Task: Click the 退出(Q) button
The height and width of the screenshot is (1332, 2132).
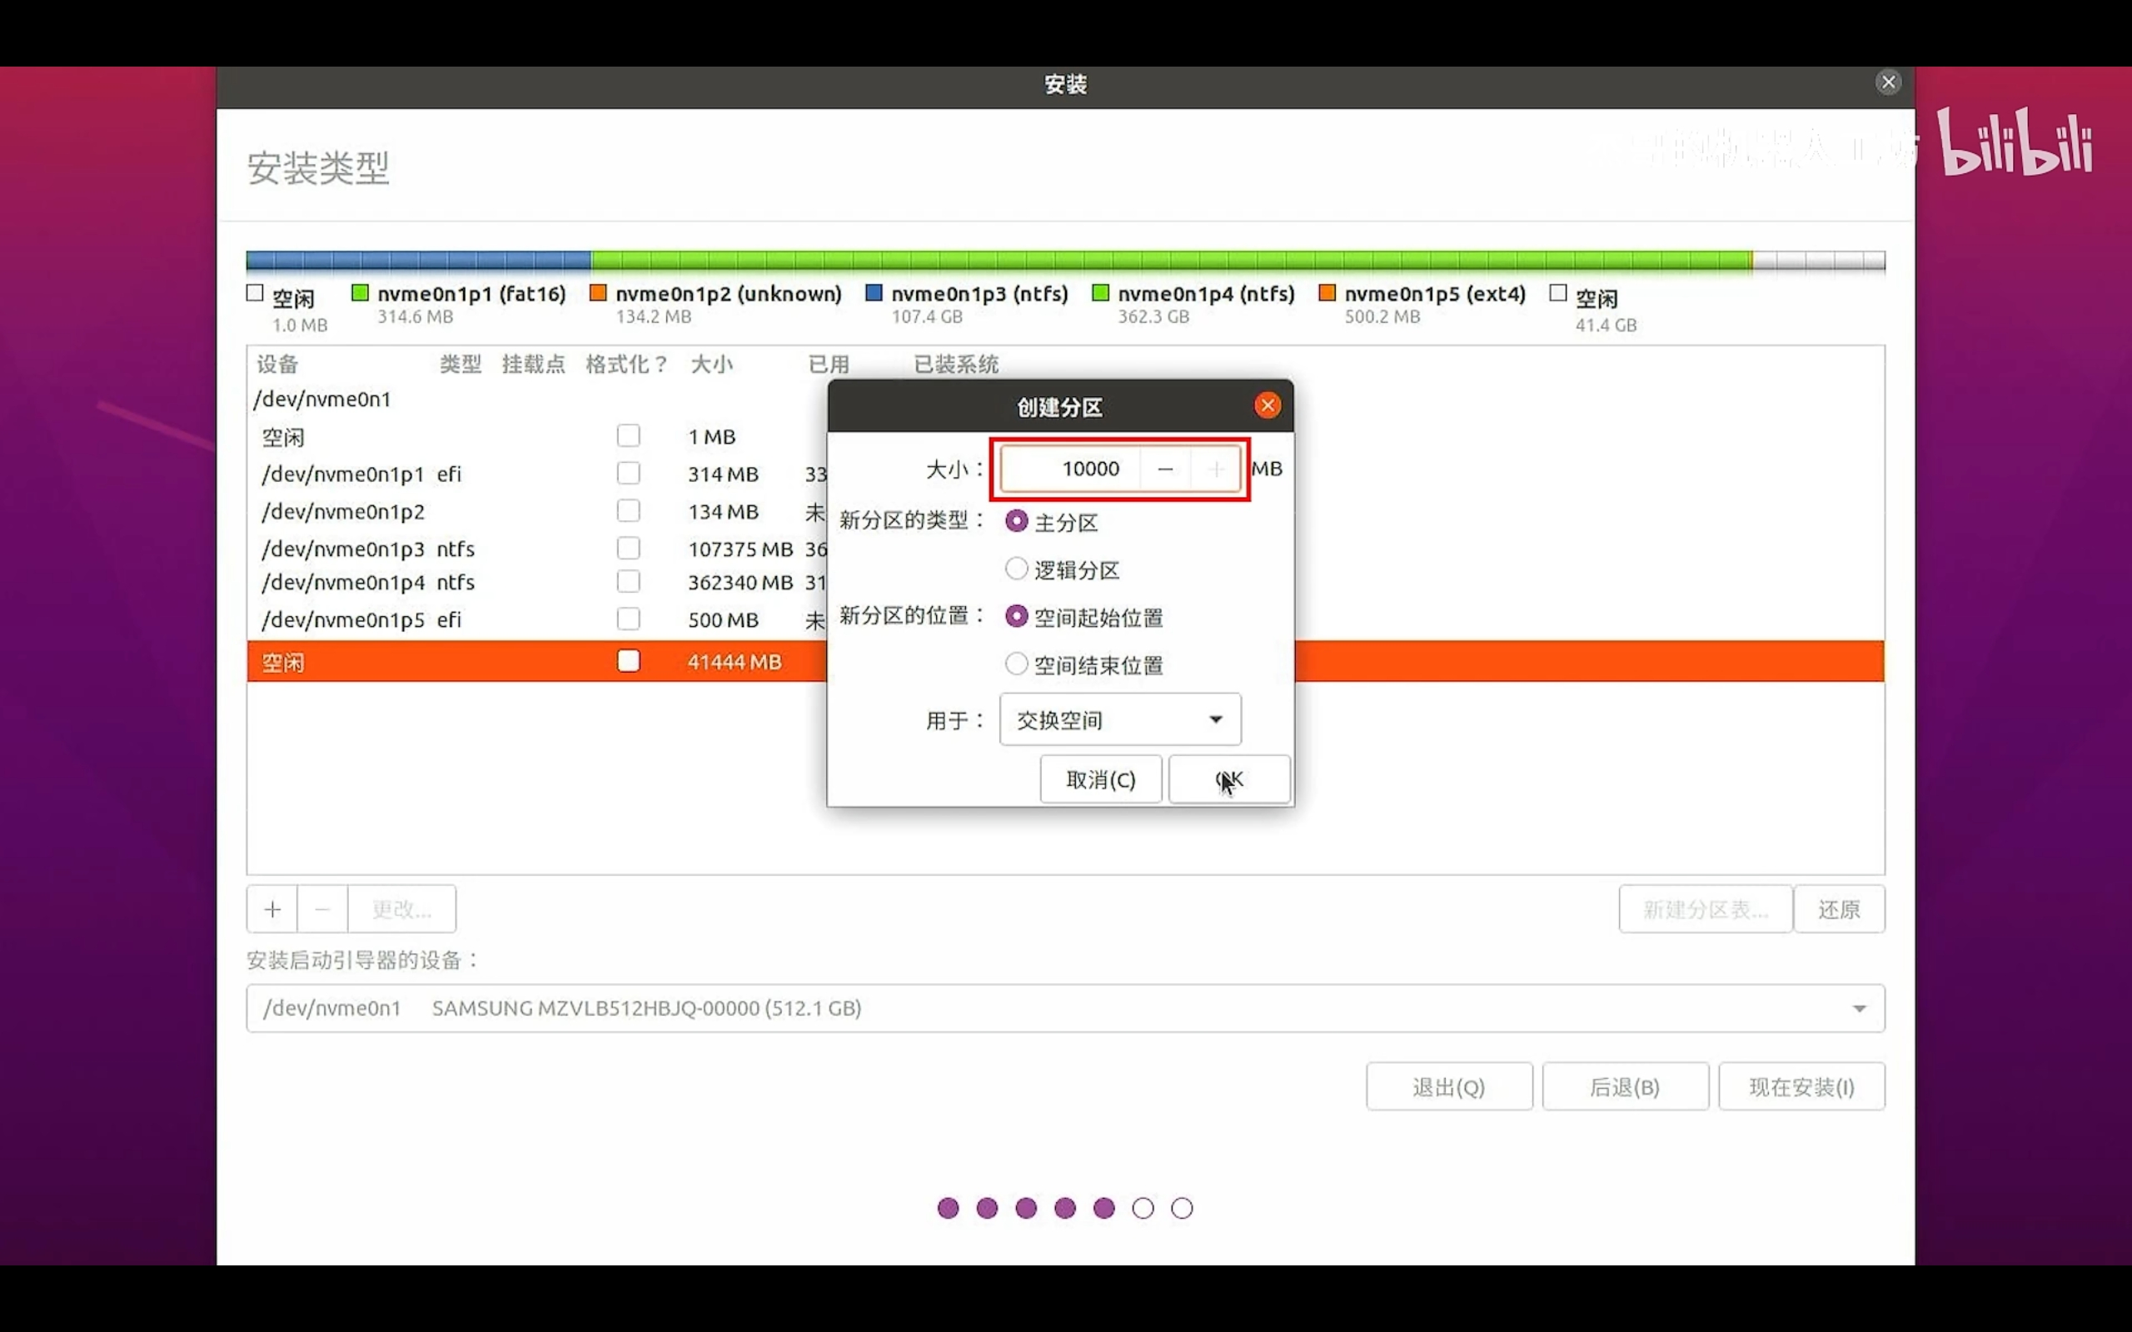Action: [1448, 1087]
